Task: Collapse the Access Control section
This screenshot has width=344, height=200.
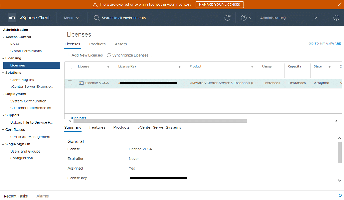Action: coord(3,37)
